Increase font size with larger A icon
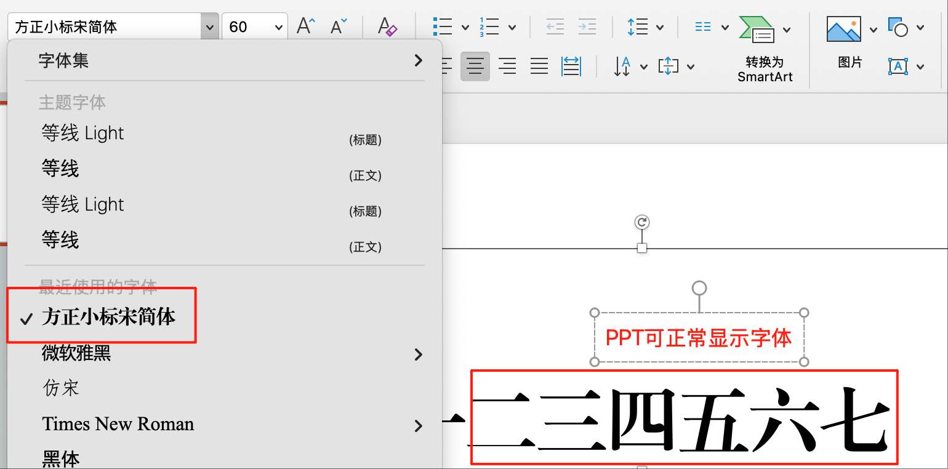Image resolution: width=948 pixels, height=469 pixels. tap(306, 26)
